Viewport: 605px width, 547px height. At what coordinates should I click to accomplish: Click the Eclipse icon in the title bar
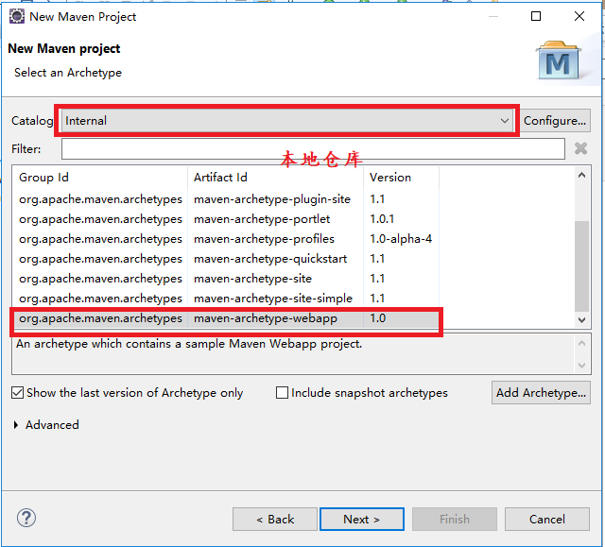pos(17,17)
